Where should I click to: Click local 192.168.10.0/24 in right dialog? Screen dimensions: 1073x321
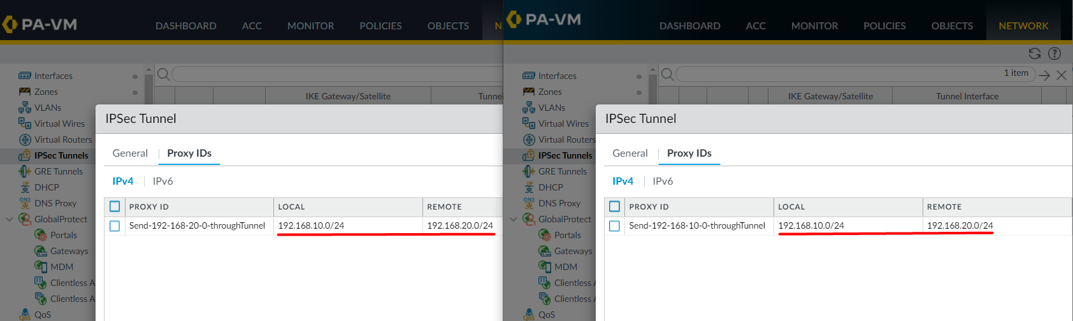click(811, 226)
